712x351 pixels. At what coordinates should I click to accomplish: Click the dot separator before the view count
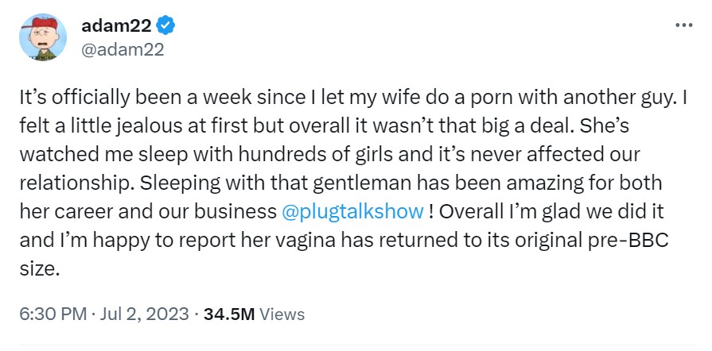pos(196,314)
